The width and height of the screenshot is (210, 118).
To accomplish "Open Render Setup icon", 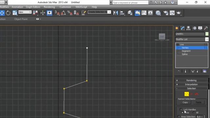I will [x=166, y=13].
